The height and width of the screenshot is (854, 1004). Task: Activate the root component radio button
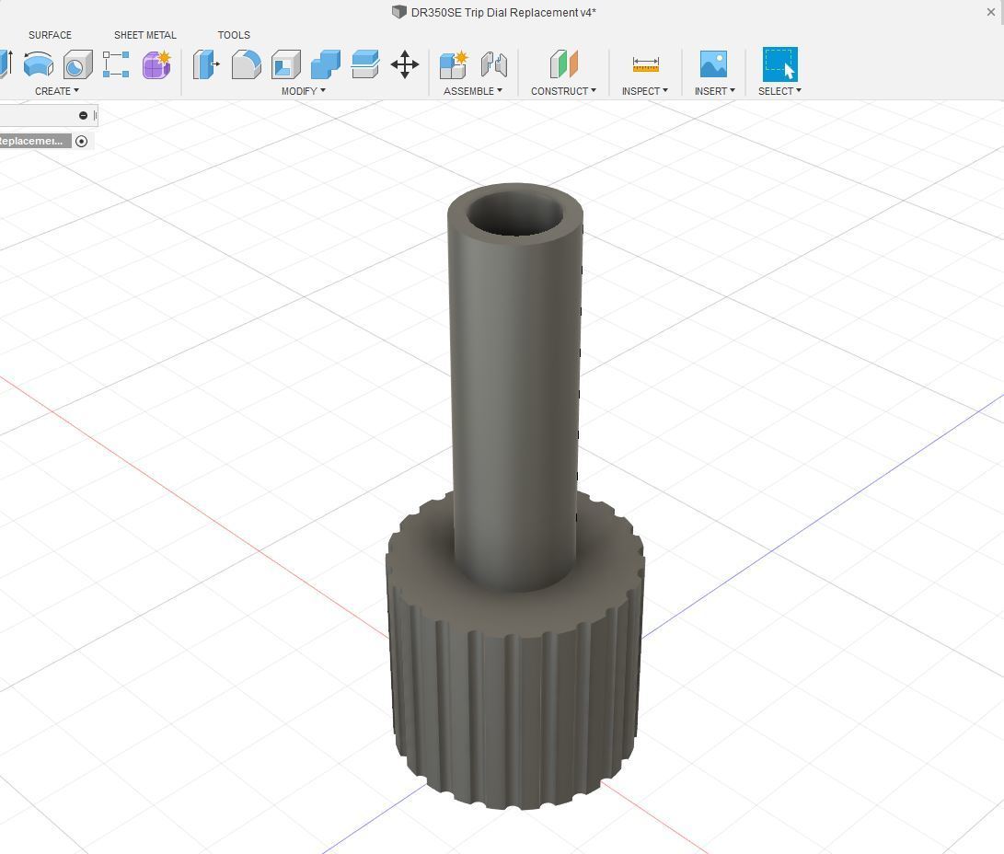tap(81, 142)
